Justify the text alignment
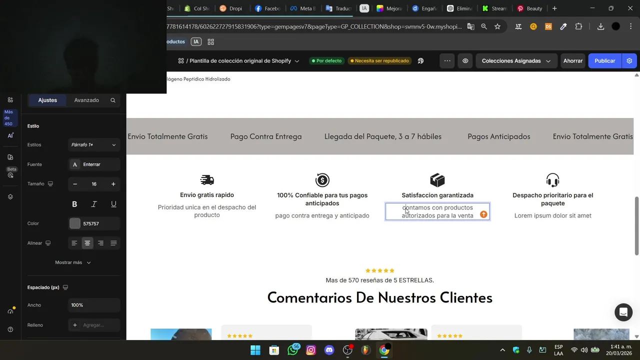 click(113, 243)
